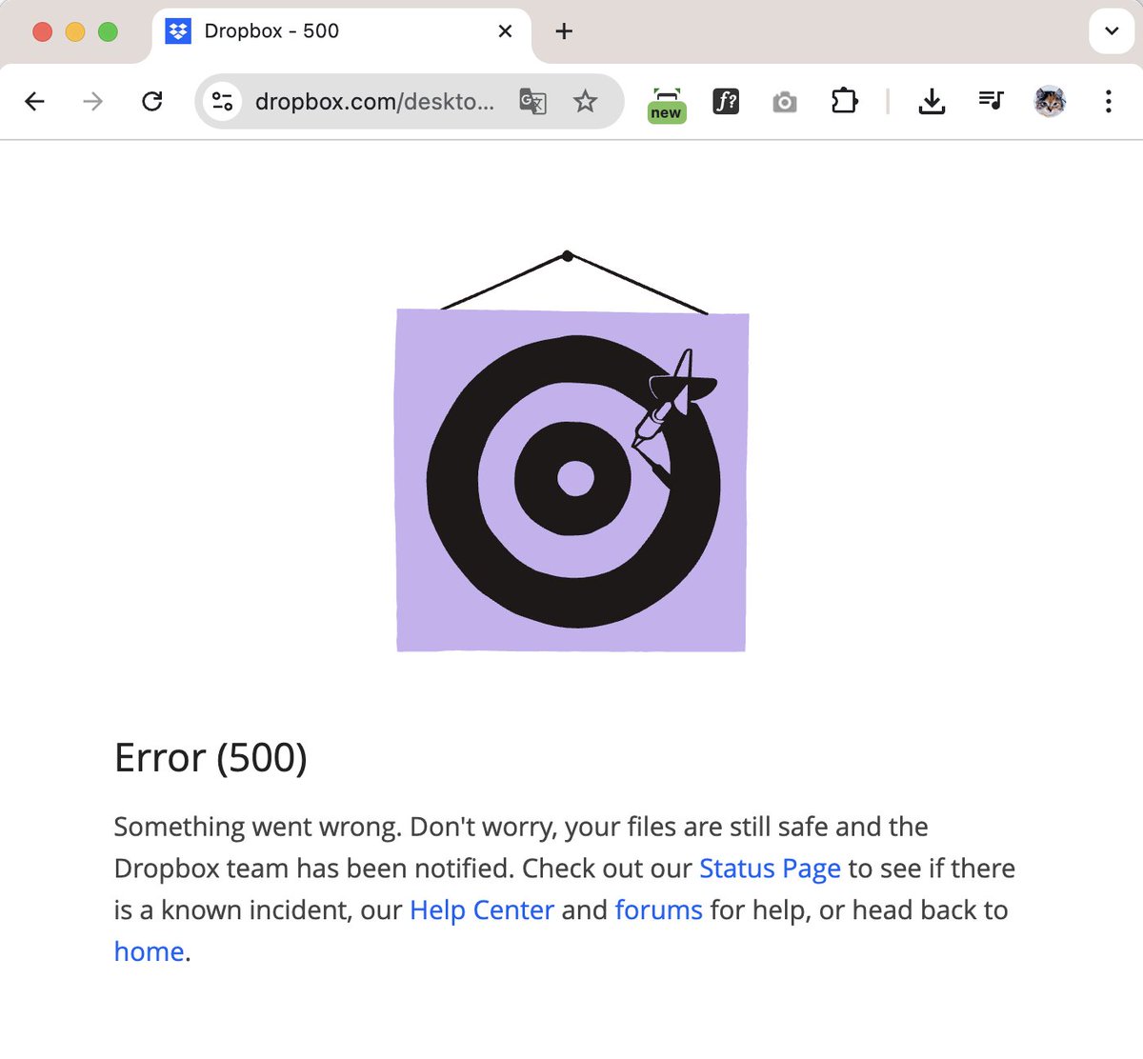This screenshot has width=1143, height=1059.
Task: Bookmark this page with the star icon
Action: [586, 101]
